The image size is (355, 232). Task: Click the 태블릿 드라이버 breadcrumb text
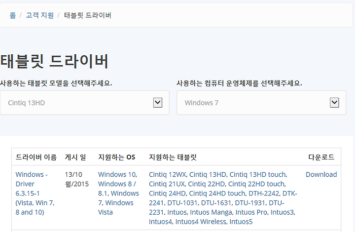click(x=88, y=15)
